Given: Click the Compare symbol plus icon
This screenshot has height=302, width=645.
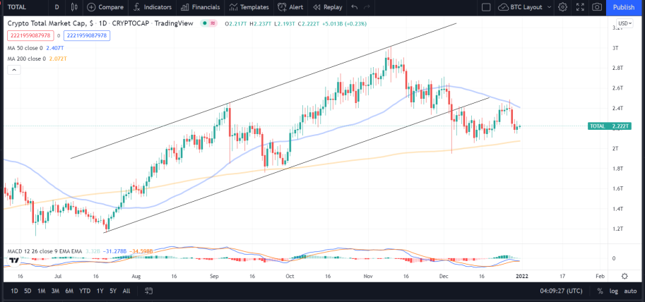Looking at the screenshot, I should [91, 7].
